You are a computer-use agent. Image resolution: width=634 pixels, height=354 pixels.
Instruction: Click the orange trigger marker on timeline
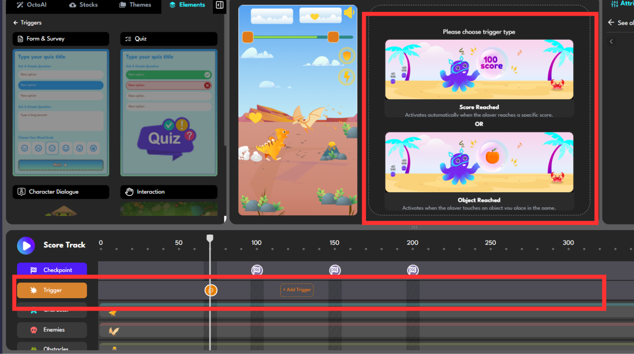coord(211,290)
